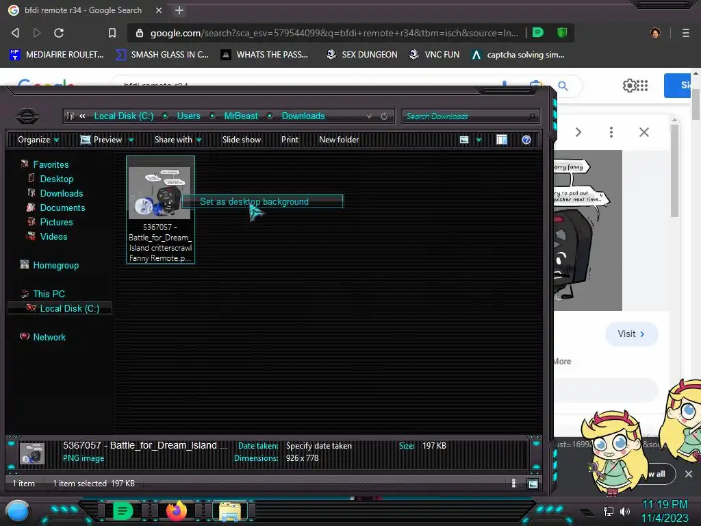
Task: Open MEDIAFIRE ROULET bookmark
Action: pos(57,55)
